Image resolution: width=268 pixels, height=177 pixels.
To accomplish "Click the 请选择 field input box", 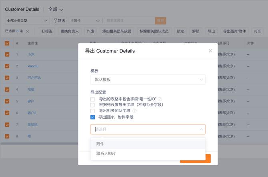I will point(144,129).
